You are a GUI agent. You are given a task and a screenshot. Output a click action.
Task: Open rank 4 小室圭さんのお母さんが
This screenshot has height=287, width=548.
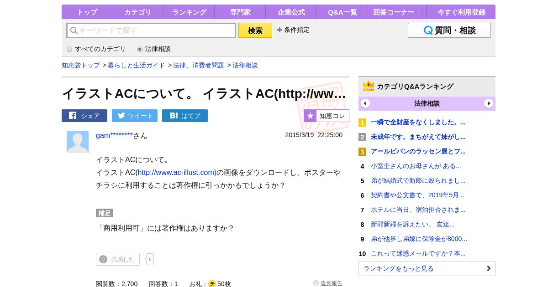pyautogui.click(x=416, y=166)
